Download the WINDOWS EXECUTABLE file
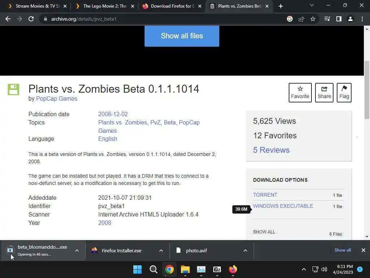The image size is (370, 278). (283, 206)
